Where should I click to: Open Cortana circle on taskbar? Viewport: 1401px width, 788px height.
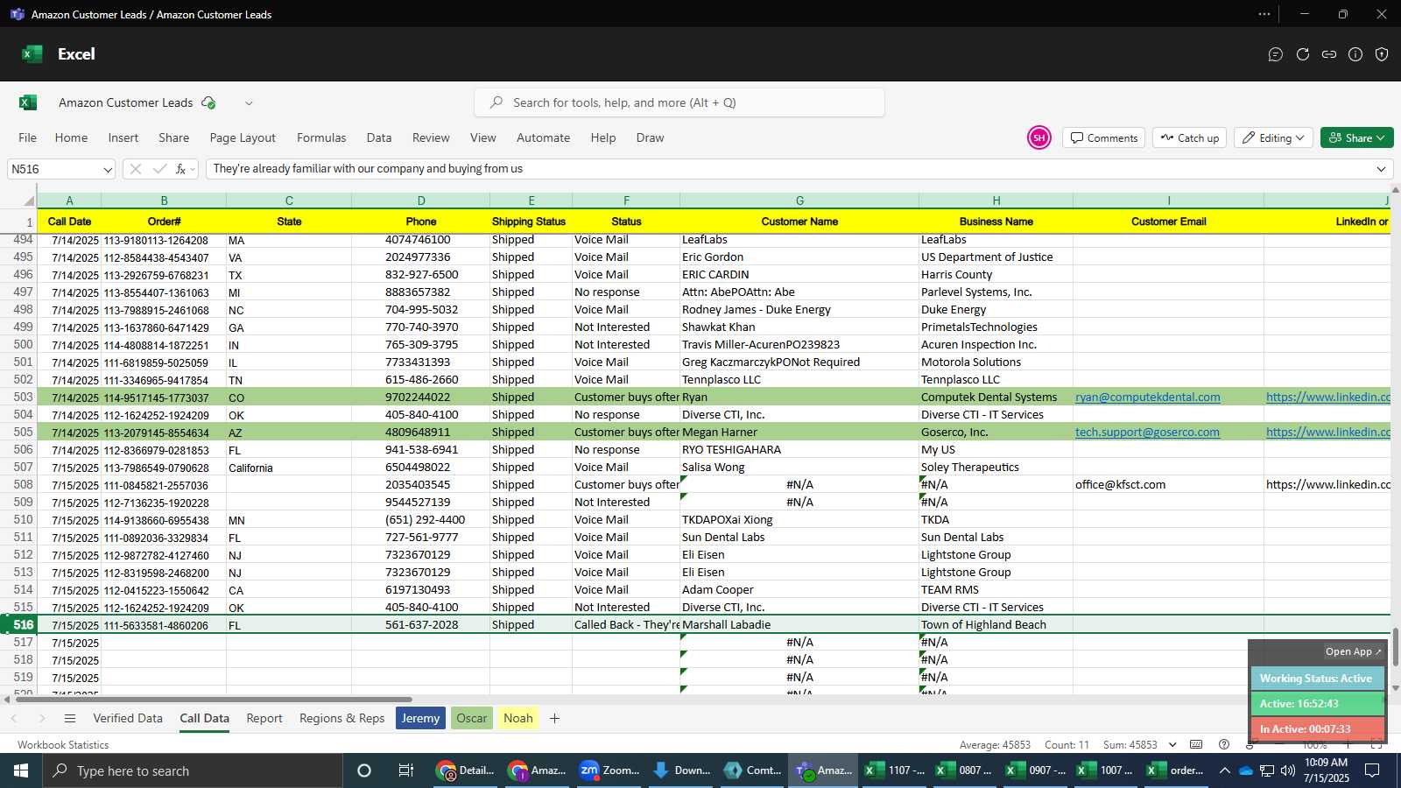coord(364,770)
